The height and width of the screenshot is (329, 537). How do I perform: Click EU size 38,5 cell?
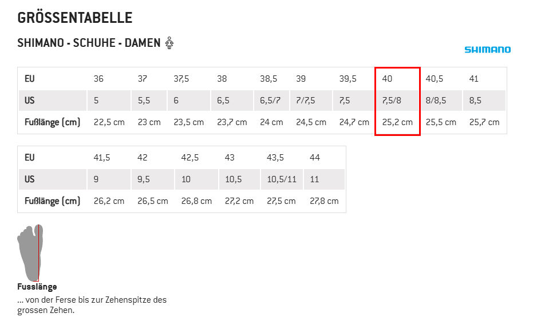click(268, 79)
